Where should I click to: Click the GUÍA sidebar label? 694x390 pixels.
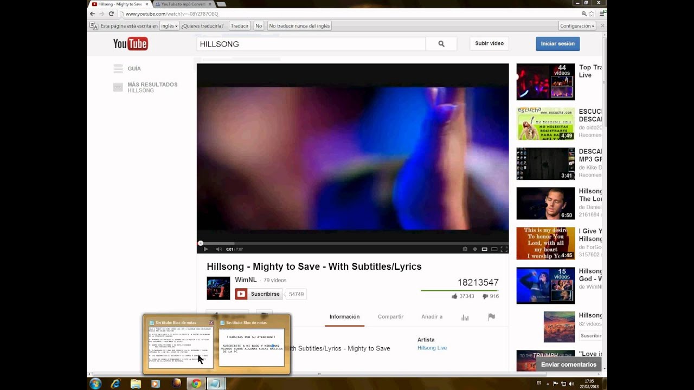coord(134,69)
